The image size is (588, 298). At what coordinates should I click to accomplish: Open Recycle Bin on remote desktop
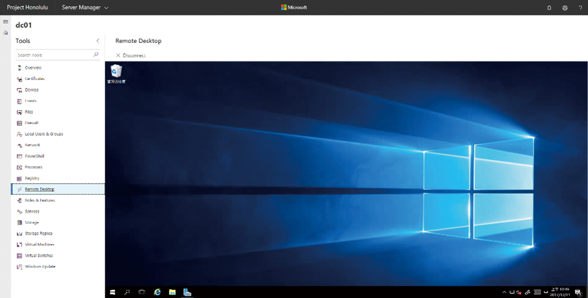coord(116,74)
